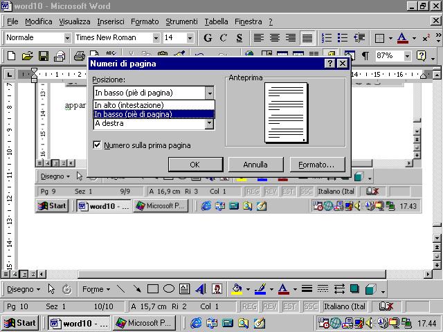Viewport: 443px width, 332px height.
Task: Launch Internet Explorer beside the 17.44 clock taskbar
Action: pos(196,323)
